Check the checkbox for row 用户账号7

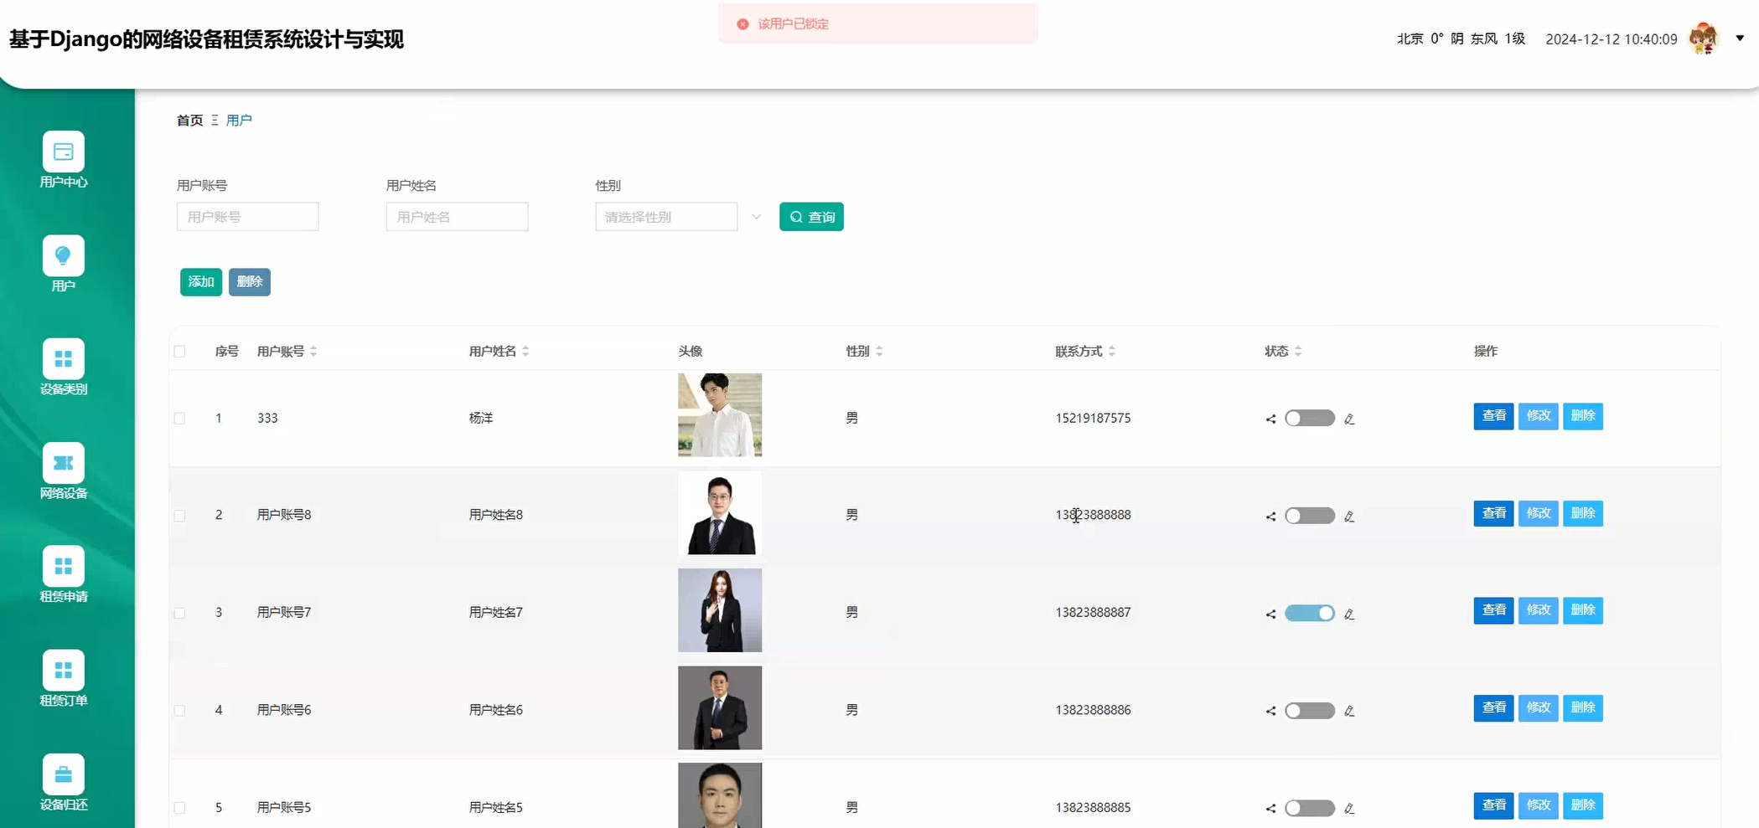pos(179,613)
